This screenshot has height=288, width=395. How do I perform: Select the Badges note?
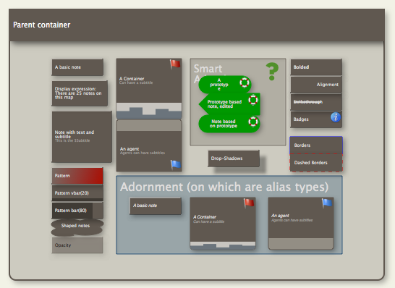pos(316,119)
